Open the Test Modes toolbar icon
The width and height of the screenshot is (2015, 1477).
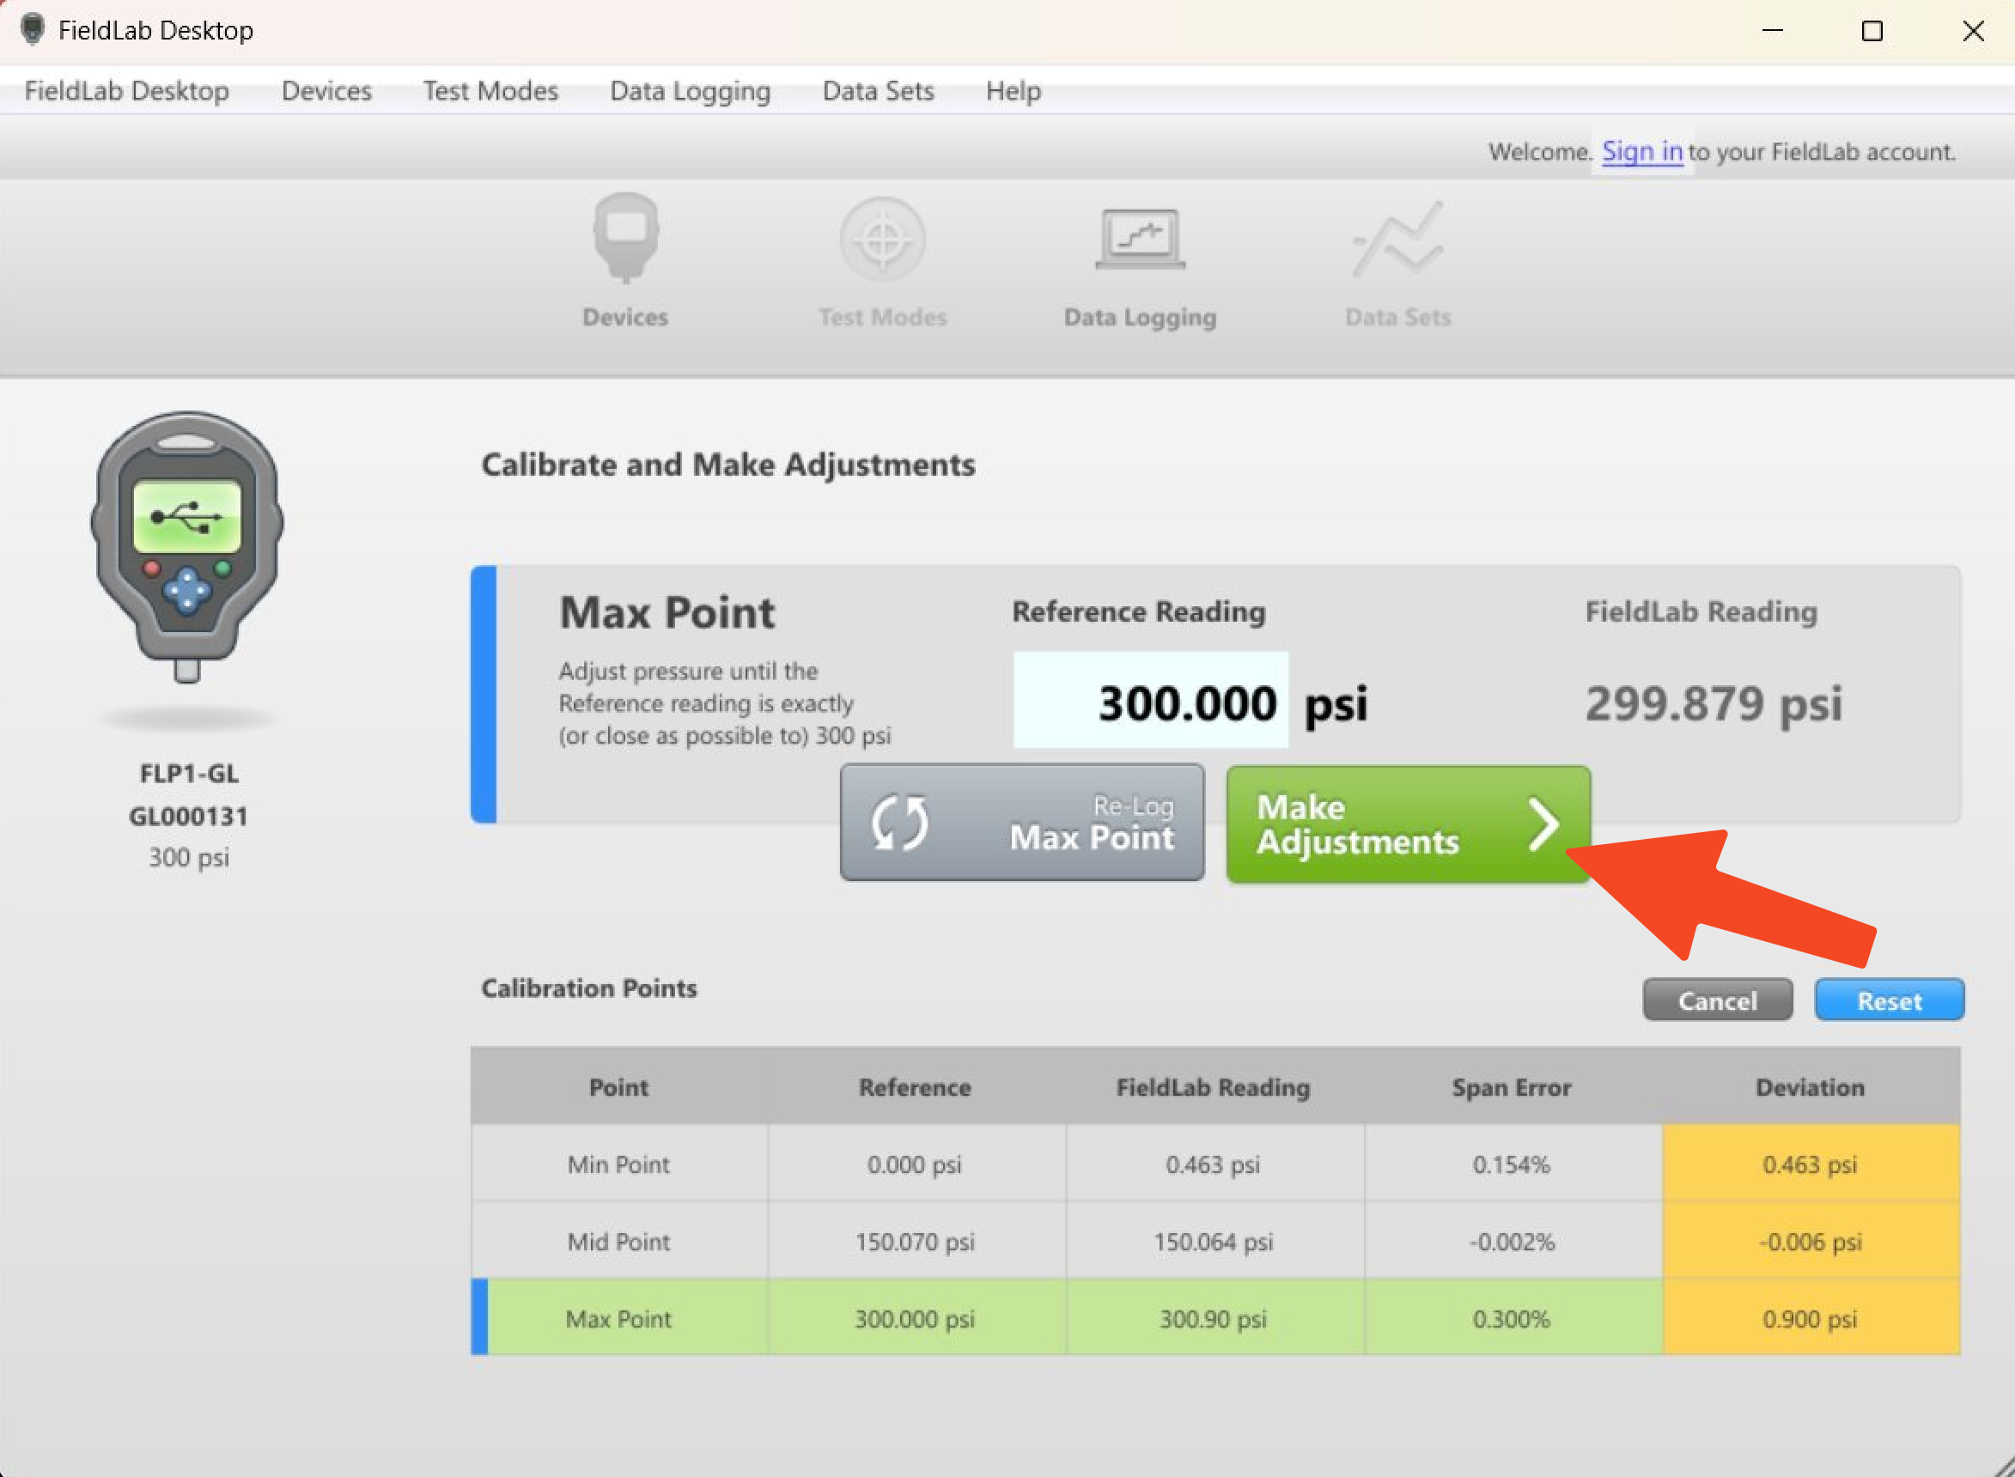click(x=882, y=261)
